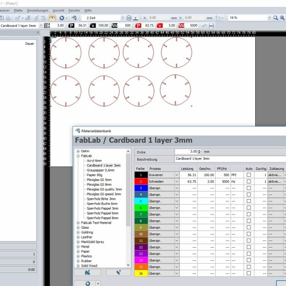Click the magnifier zoom icon
The height and width of the screenshot is (286, 286).
click(x=276, y=18)
